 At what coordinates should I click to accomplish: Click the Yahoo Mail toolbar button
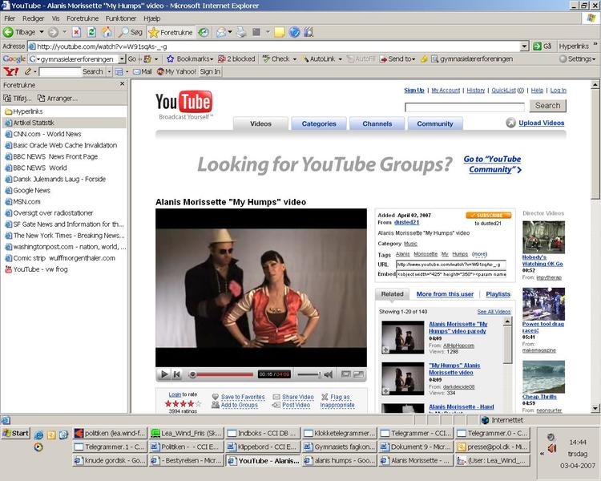142,71
